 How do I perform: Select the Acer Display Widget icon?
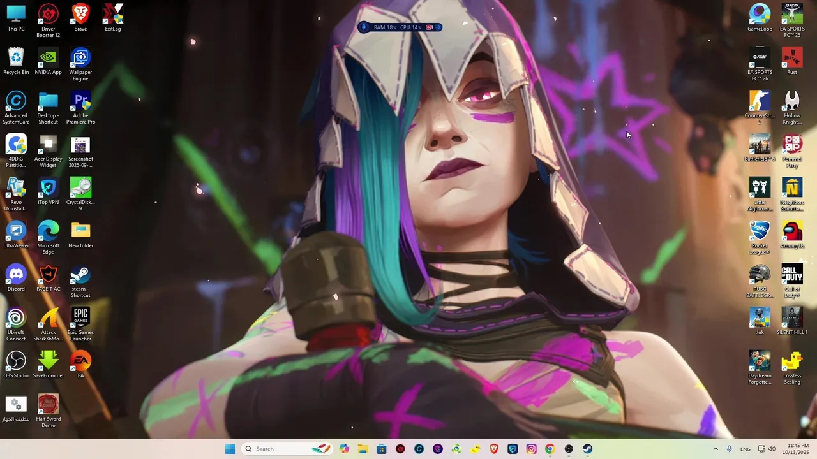48,151
